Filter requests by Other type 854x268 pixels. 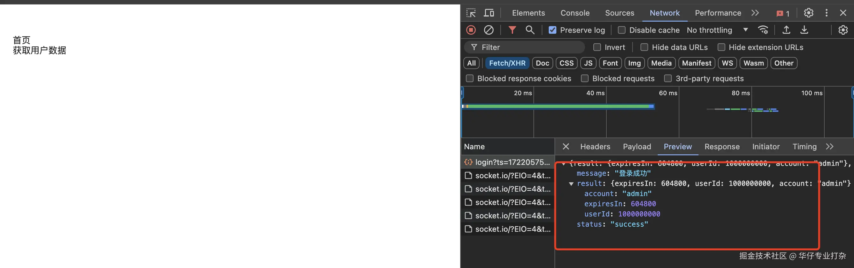(784, 63)
